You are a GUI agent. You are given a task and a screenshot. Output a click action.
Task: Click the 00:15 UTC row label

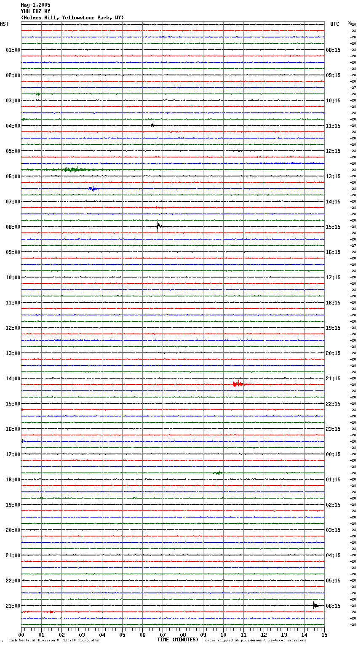pyautogui.click(x=333, y=454)
